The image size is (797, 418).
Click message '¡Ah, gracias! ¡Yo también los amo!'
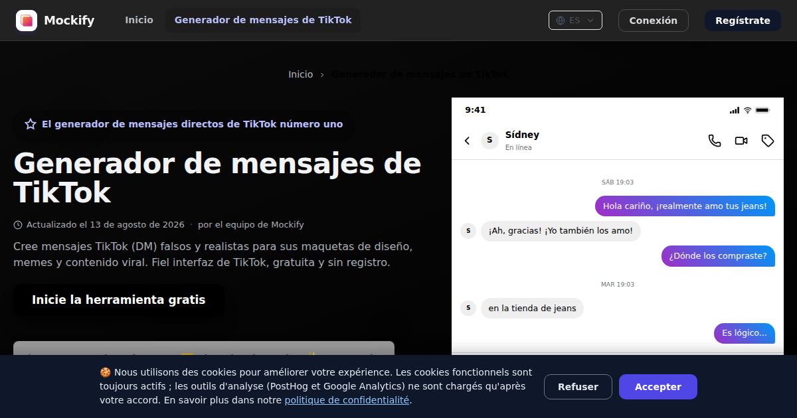(561, 231)
